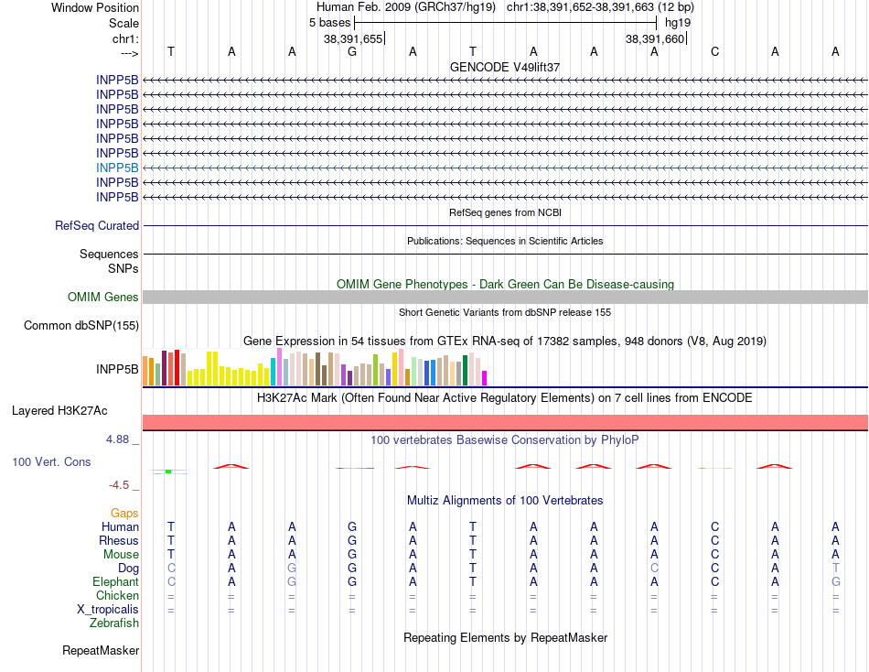Open the 100 vertebrates Basewise Conservation by PhyloP title

pyautogui.click(x=505, y=440)
